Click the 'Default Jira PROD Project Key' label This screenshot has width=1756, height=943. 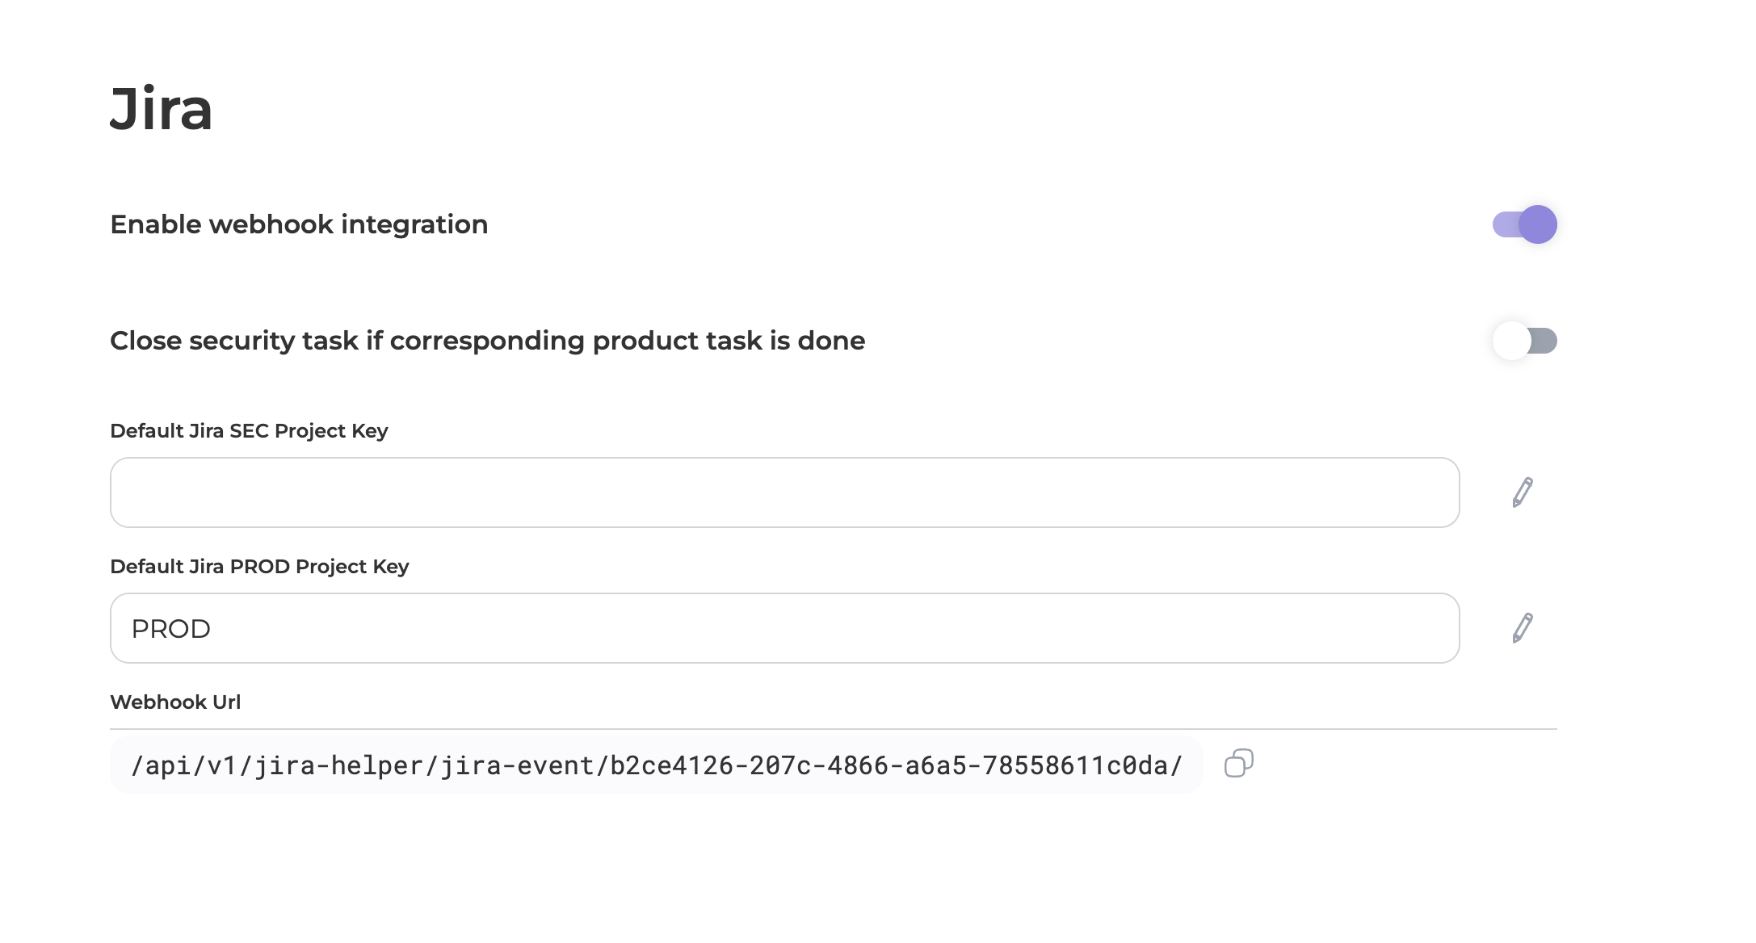click(259, 567)
